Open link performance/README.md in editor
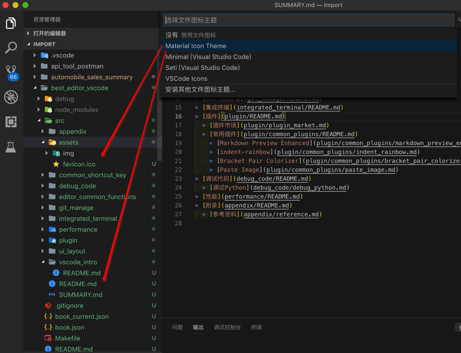 tap(262, 197)
